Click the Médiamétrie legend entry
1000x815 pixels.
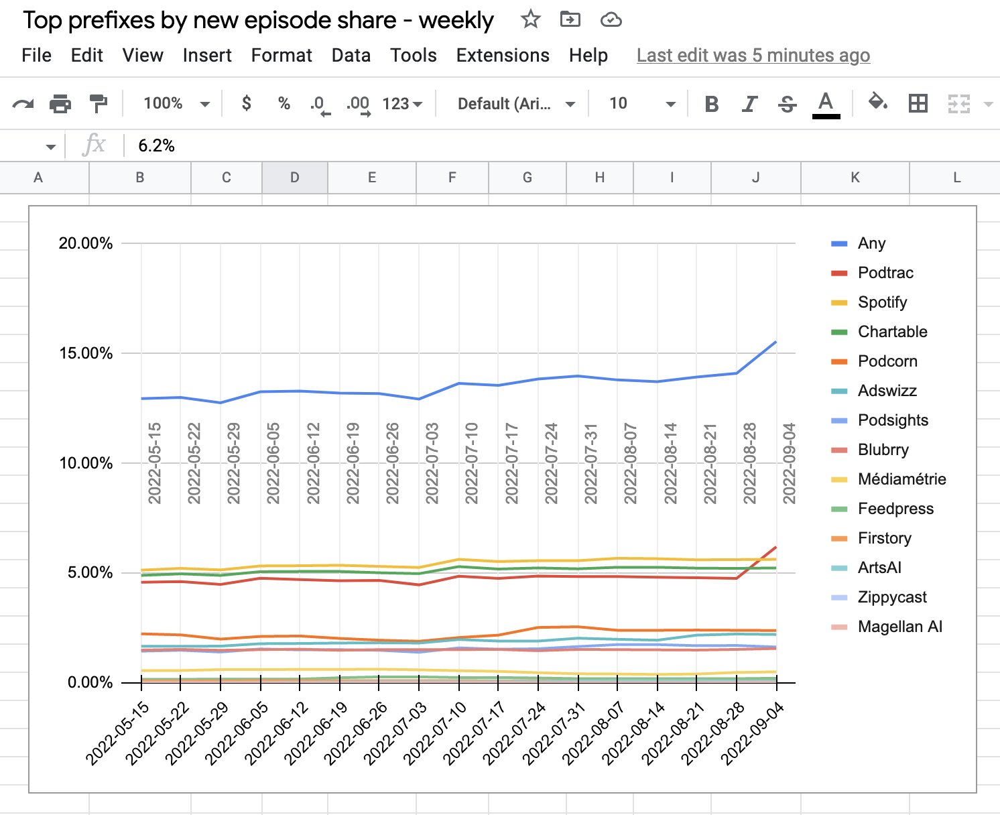[x=889, y=479]
